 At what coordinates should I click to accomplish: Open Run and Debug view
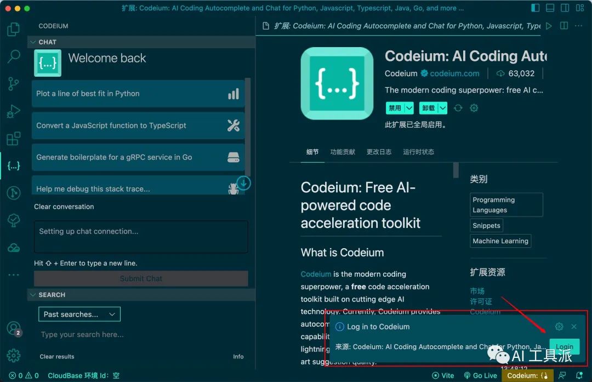(x=14, y=111)
